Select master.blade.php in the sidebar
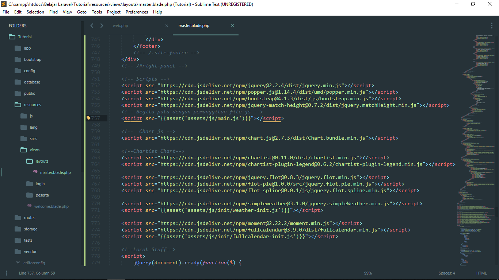This screenshot has height=280, width=499. 56,172
